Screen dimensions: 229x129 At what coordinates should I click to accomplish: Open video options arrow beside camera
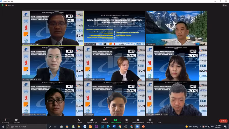pyautogui.click(x=21, y=120)
